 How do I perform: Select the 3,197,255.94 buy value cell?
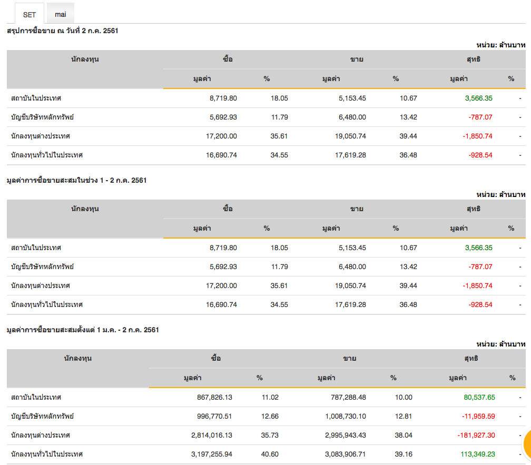pos(204,454)
